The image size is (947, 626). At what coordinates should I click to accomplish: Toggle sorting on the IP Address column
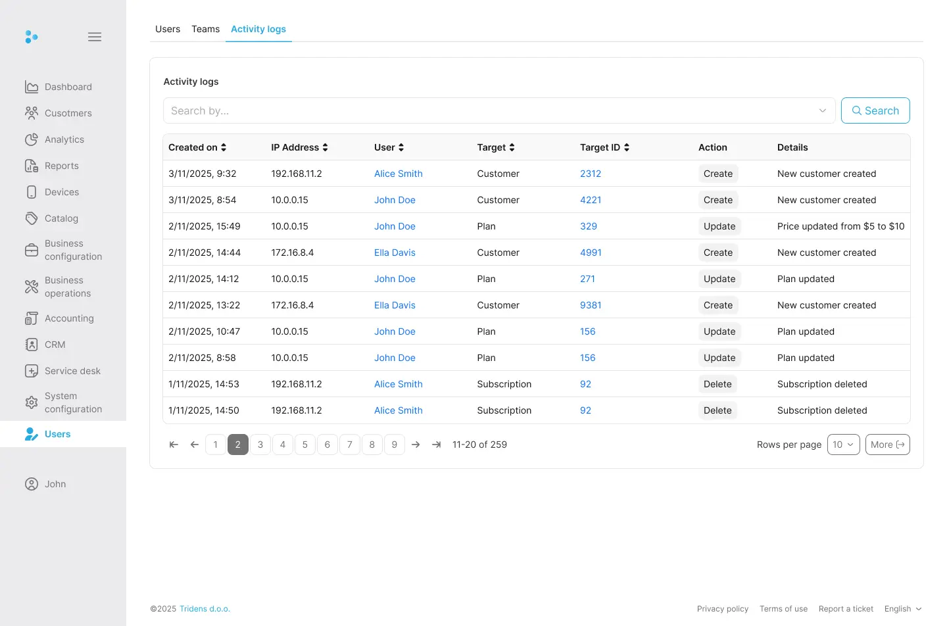tap(299, 147)
